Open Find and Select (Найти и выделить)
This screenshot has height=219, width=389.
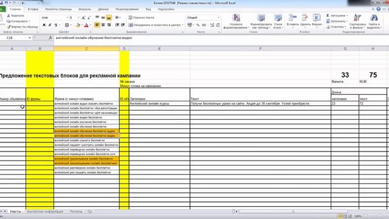(374, 21)
